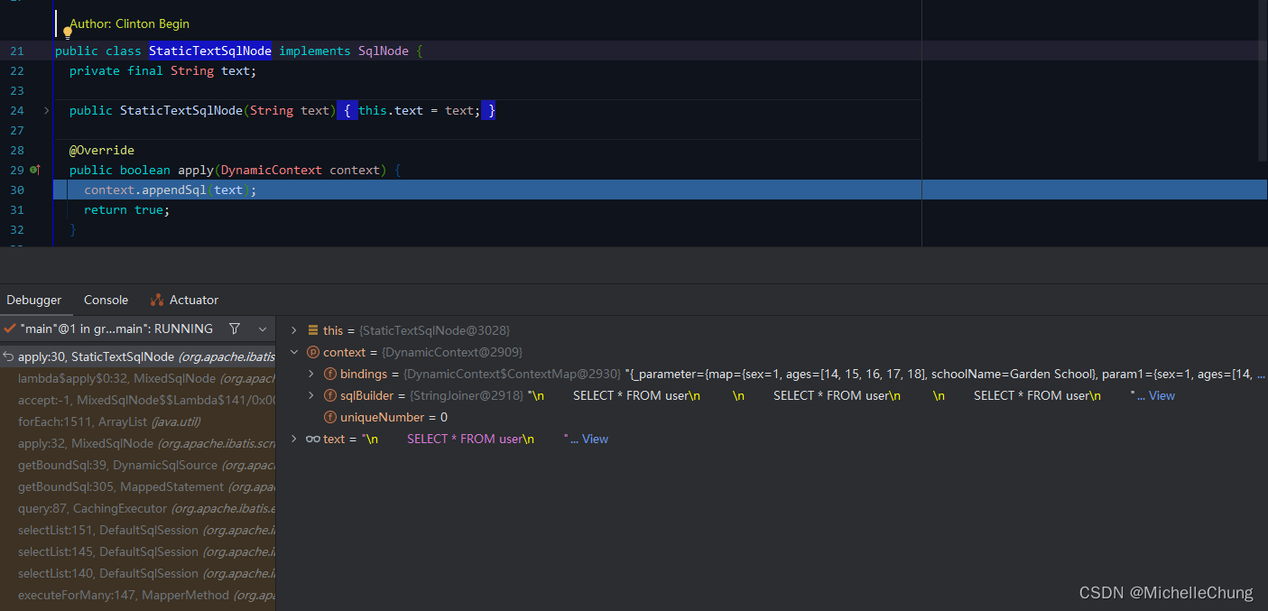
Task: Click the object icon beside 'this' variable
Action: point(313,330)
